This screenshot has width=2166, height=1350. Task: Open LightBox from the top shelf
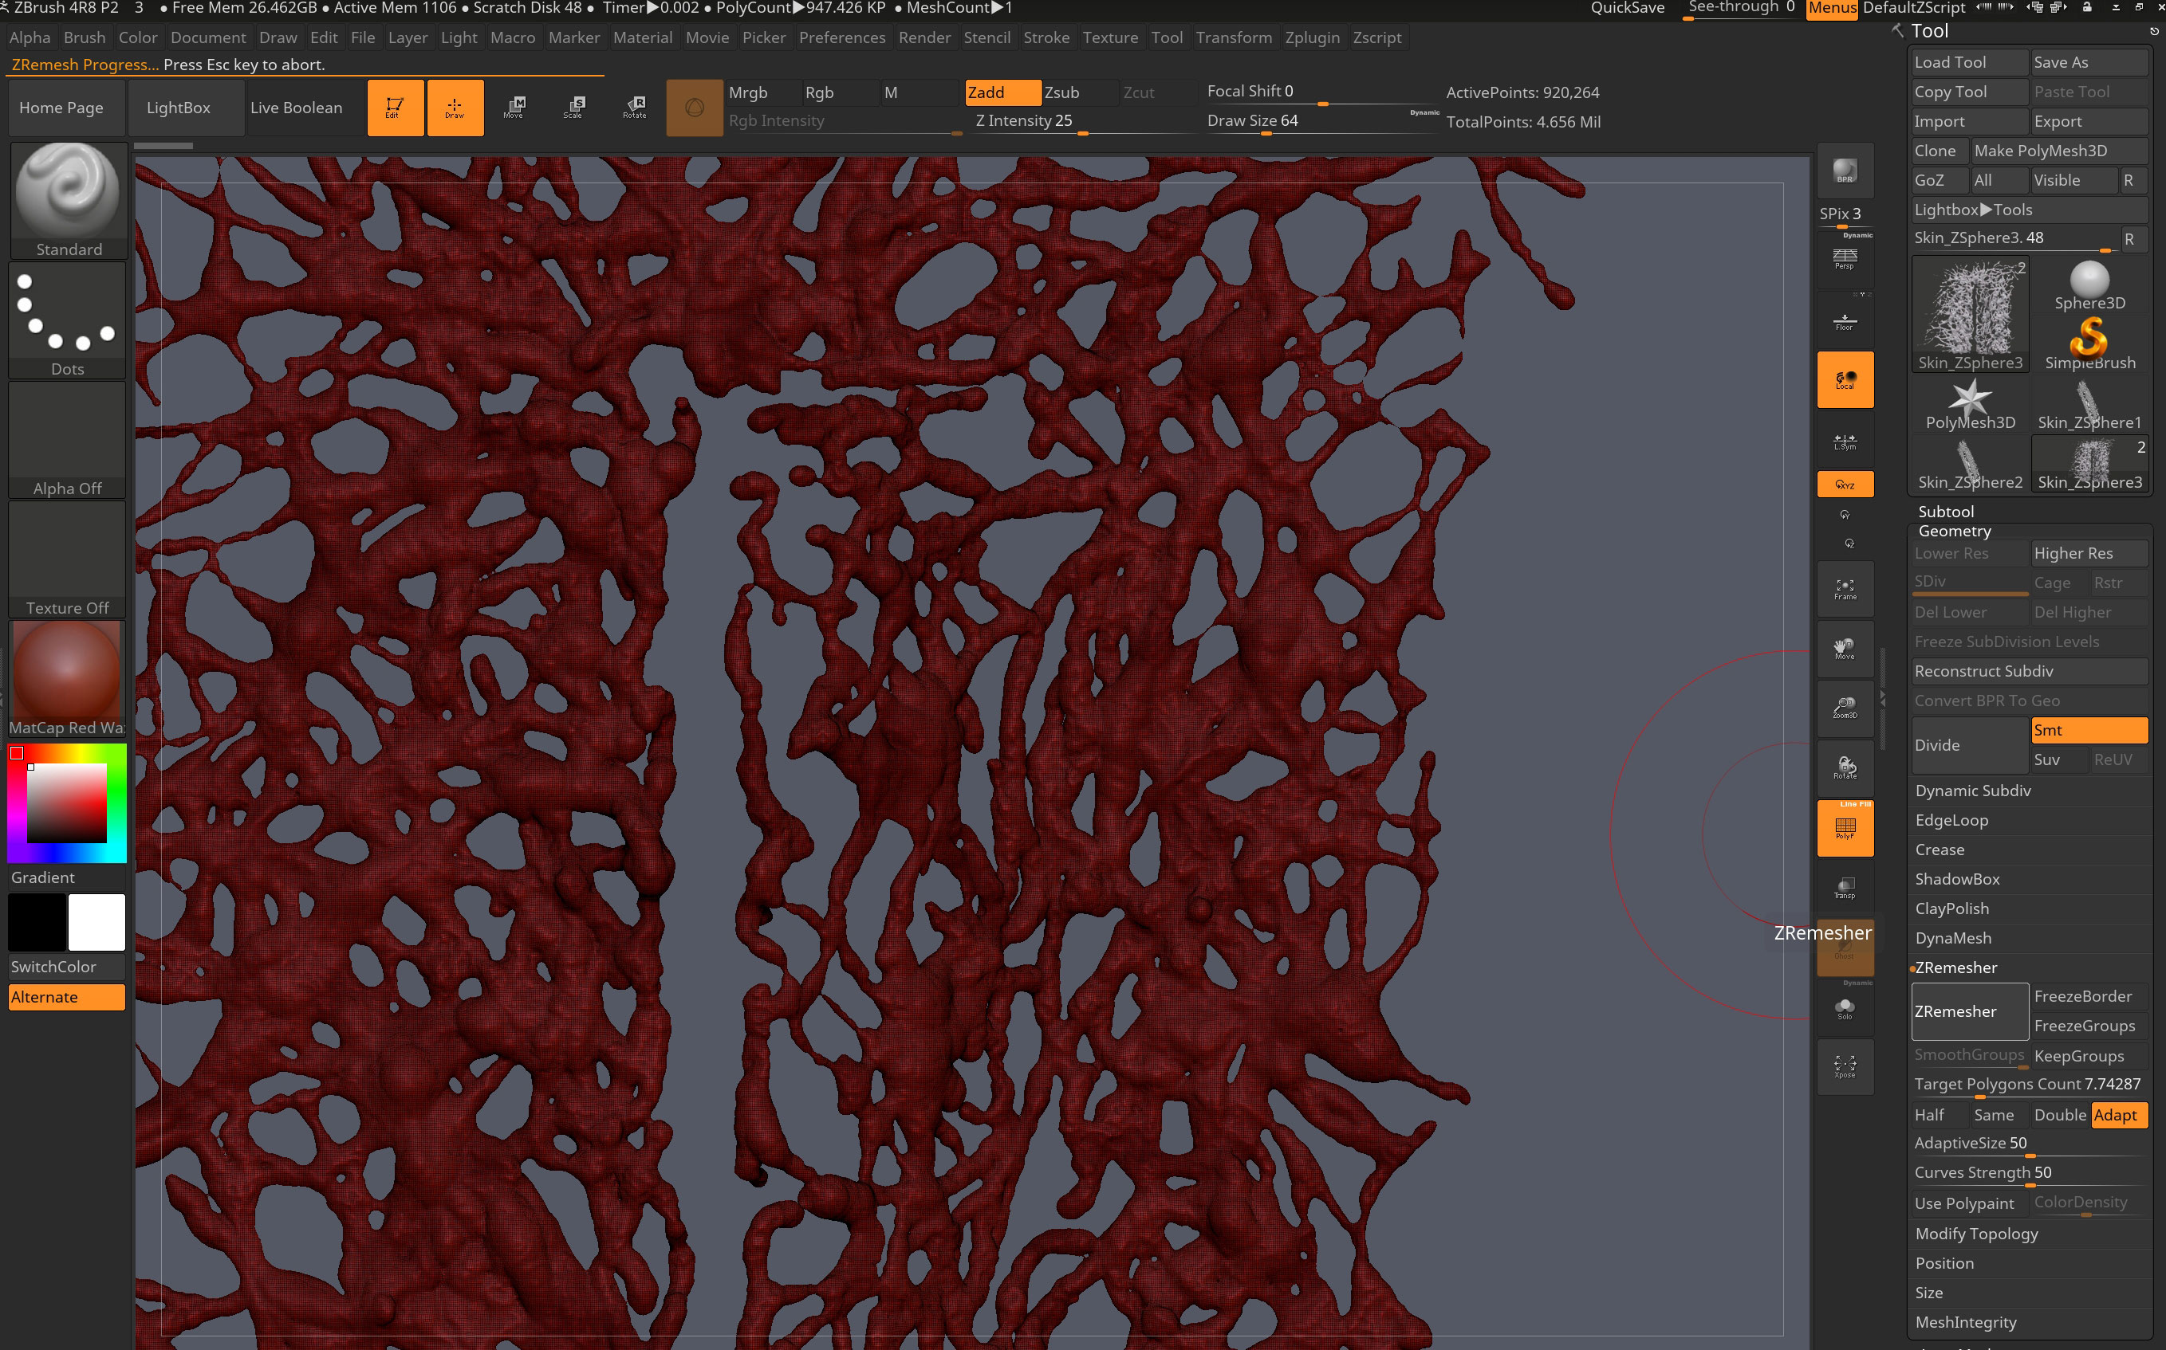point(187,107)
